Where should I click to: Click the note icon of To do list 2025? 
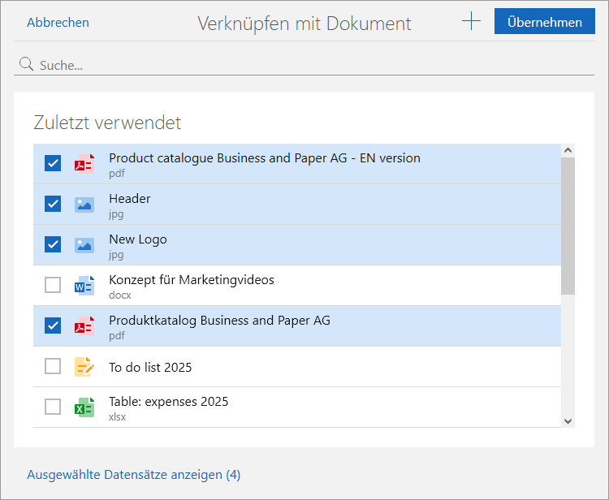coord(84,367)
